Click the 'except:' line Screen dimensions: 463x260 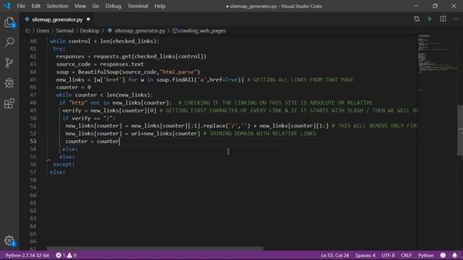coord(64,164)
